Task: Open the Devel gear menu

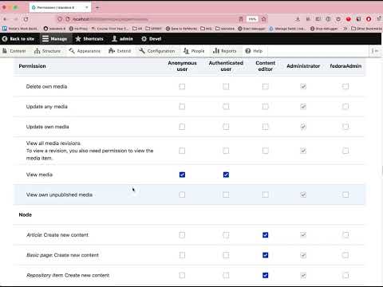Action: (151, 39)
